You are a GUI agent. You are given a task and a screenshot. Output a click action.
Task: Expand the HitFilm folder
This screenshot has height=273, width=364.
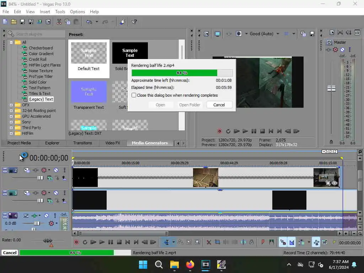click(11, 134)
